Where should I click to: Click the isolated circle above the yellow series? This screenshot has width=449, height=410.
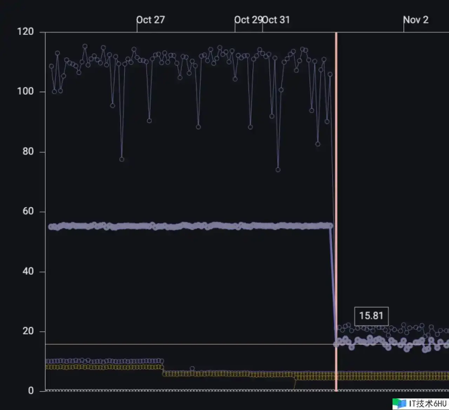tap(192, 369)
